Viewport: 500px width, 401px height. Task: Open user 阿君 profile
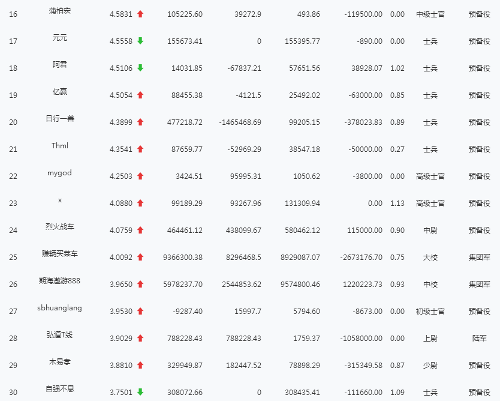pyautogui.click(x=59, y=64)
